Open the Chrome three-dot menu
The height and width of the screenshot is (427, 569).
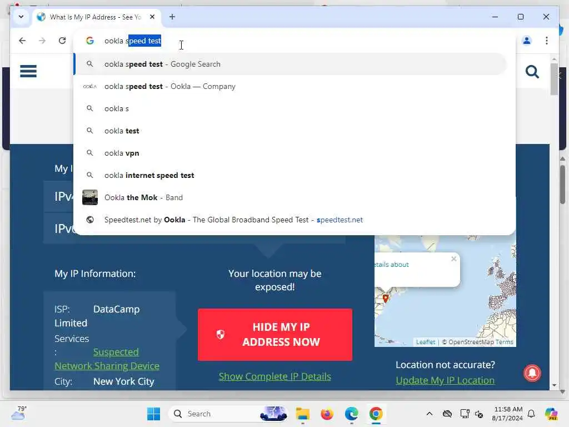pos(547,41)
